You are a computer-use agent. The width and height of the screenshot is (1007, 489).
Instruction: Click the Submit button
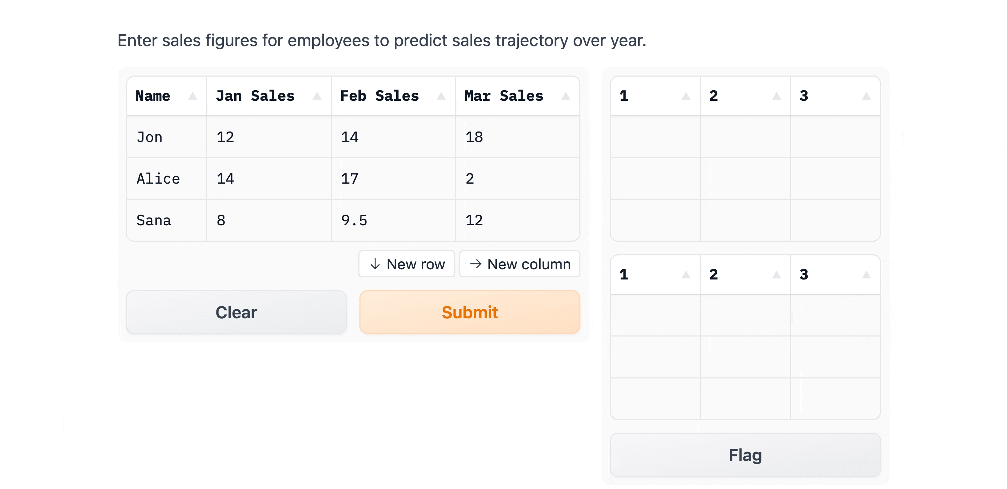469,313
